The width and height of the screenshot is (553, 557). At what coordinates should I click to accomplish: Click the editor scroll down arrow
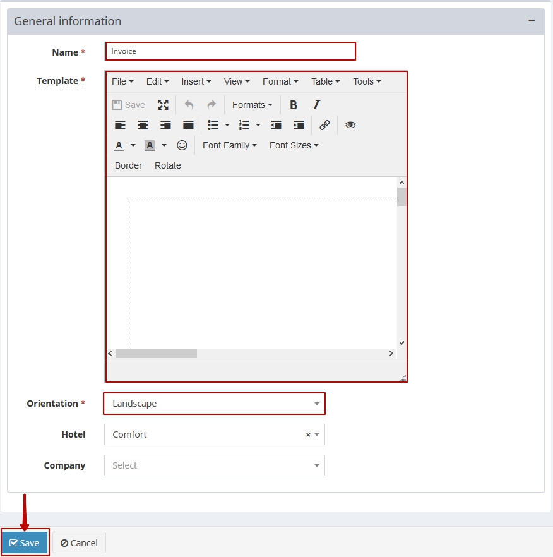point(401,343)
